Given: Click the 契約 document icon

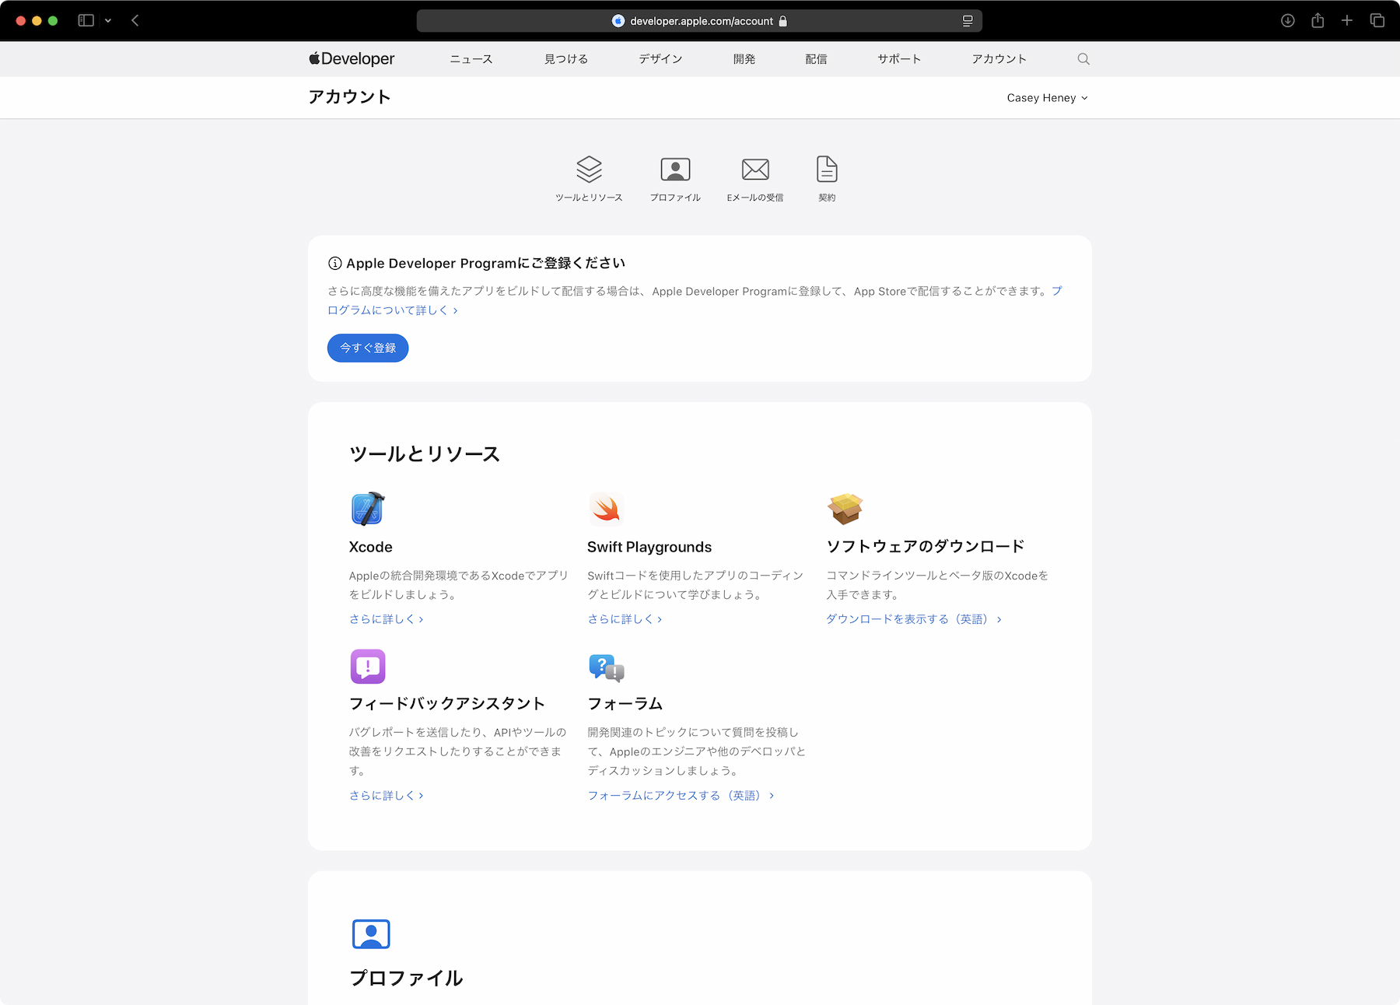Looking at the screenshot, I should (x=827, y=170).
